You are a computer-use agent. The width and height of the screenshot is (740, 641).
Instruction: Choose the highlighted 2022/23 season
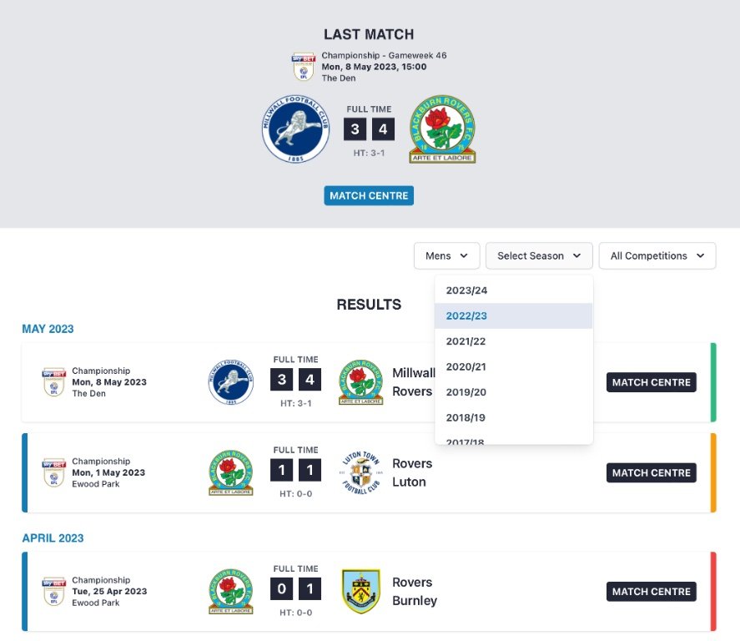point(466,315)
